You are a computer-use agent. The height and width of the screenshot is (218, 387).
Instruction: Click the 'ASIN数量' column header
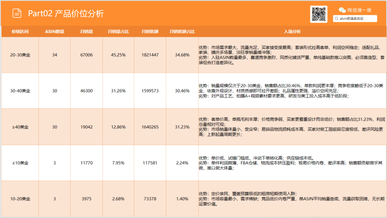pos(54,32)
